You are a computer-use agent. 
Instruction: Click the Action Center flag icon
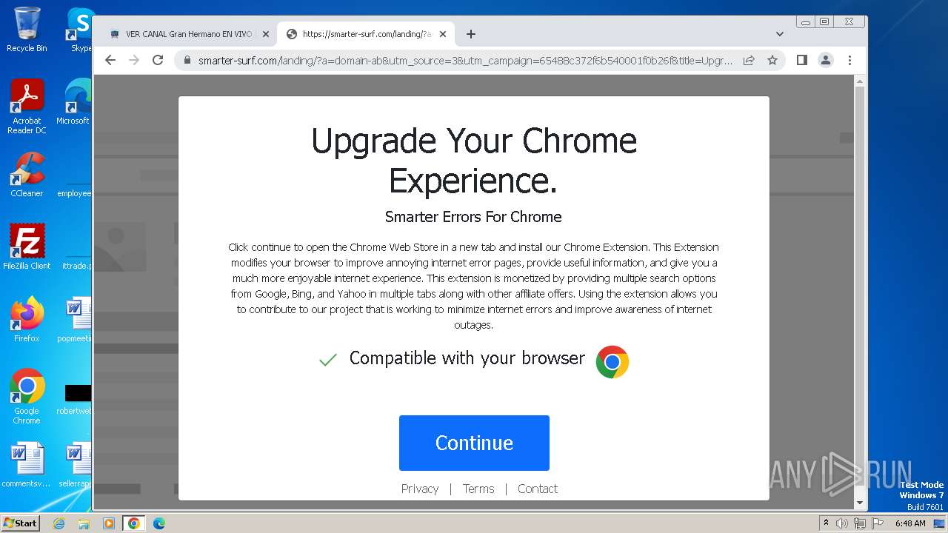(876, 523)
